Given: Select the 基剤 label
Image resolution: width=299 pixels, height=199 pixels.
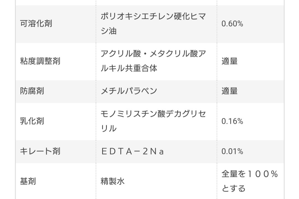Looking at the screenshot, I should [x=28, y=181].
